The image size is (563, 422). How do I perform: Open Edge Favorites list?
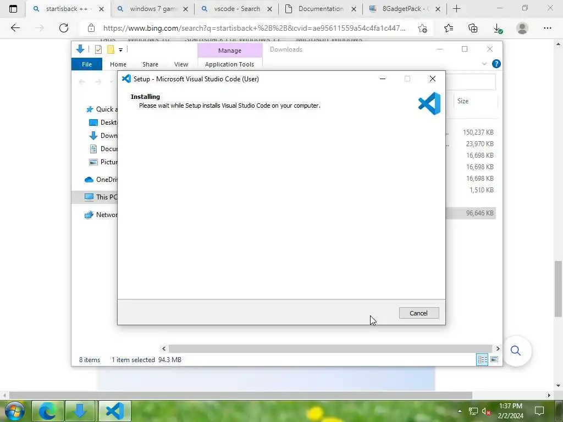point(449,28)
